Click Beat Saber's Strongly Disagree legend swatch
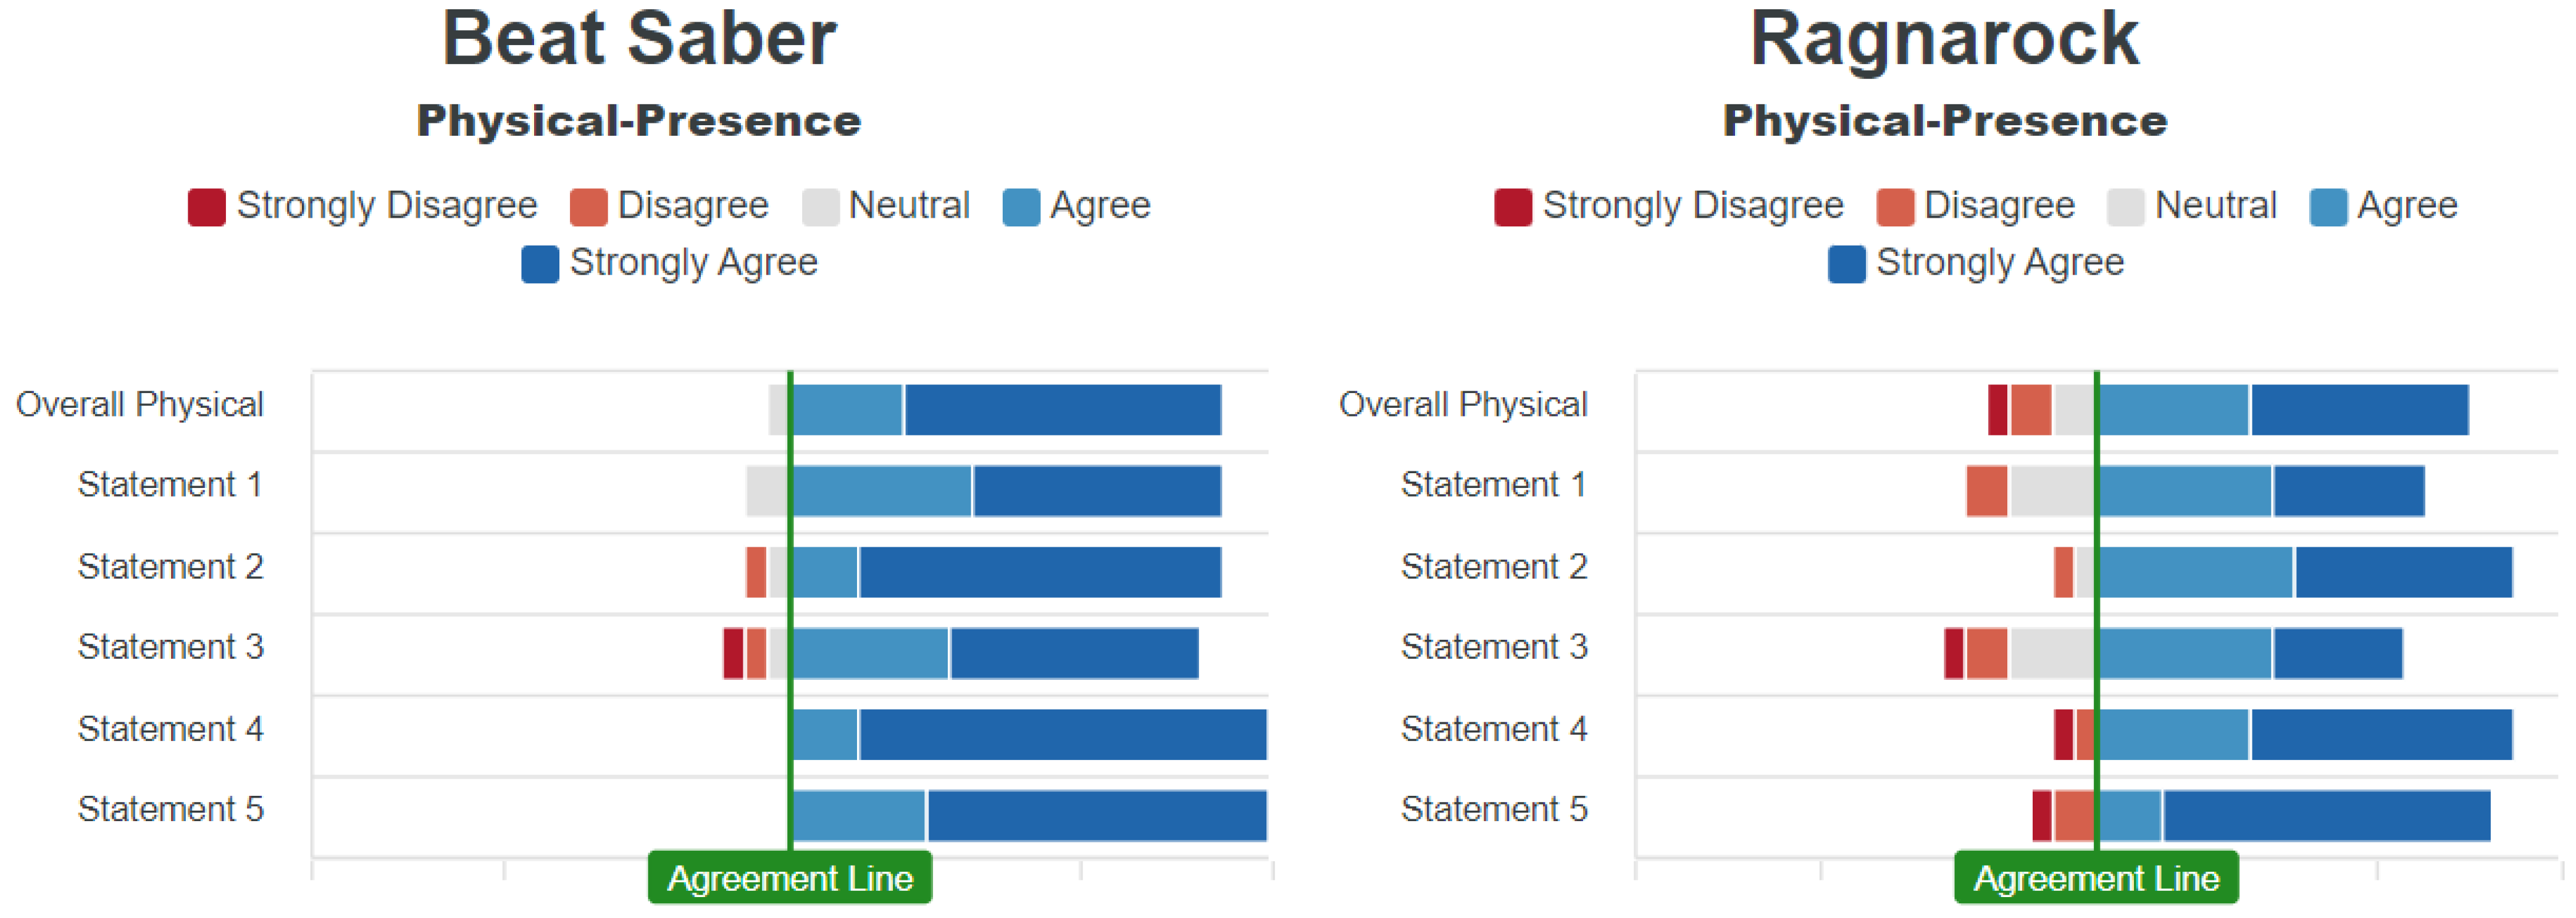 click(x=207, y=207)
